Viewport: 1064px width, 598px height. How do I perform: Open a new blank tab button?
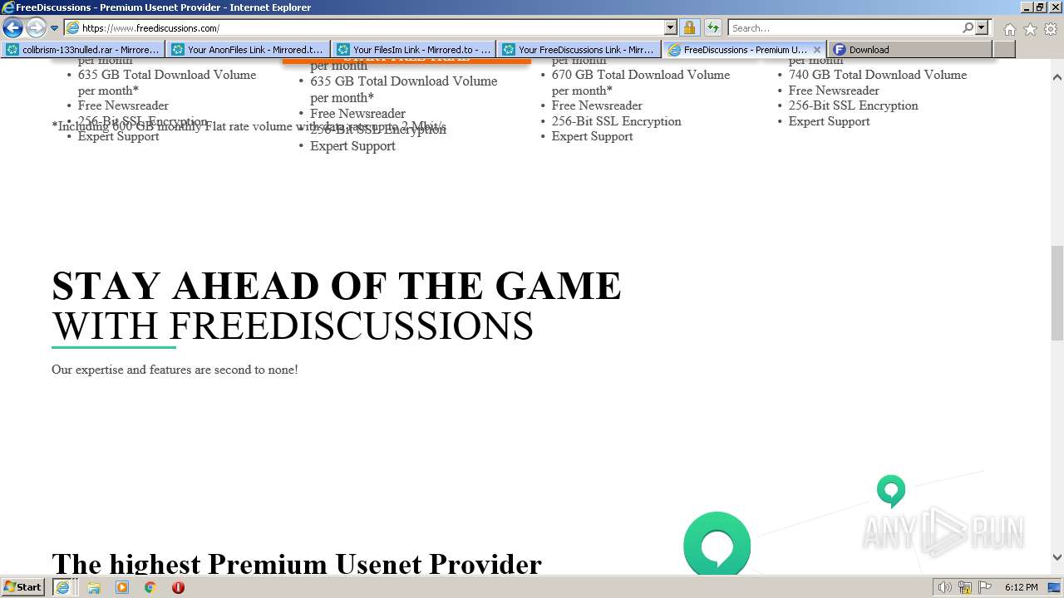click(1004, 50)
